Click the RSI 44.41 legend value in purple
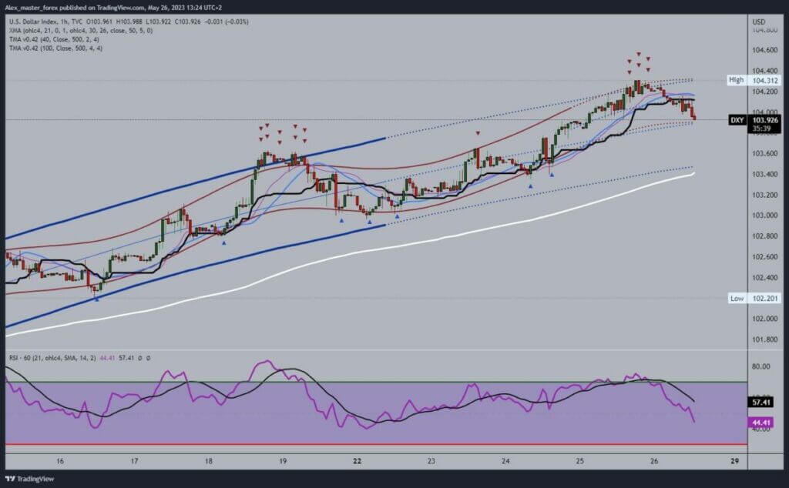This screenshot has height=488, width=789. pos(106,358)
